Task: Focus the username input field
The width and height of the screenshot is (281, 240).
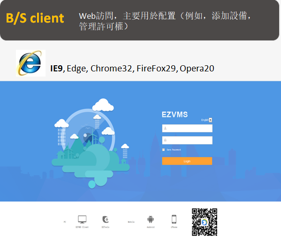Action: 187,128
